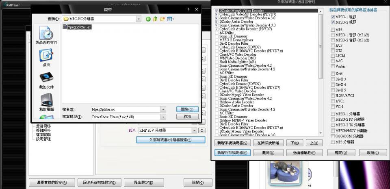The height and width of the screenshot is (189, 390).
Task: Expand the 查詢 folder location dropdown
Action: click(139, 19)
